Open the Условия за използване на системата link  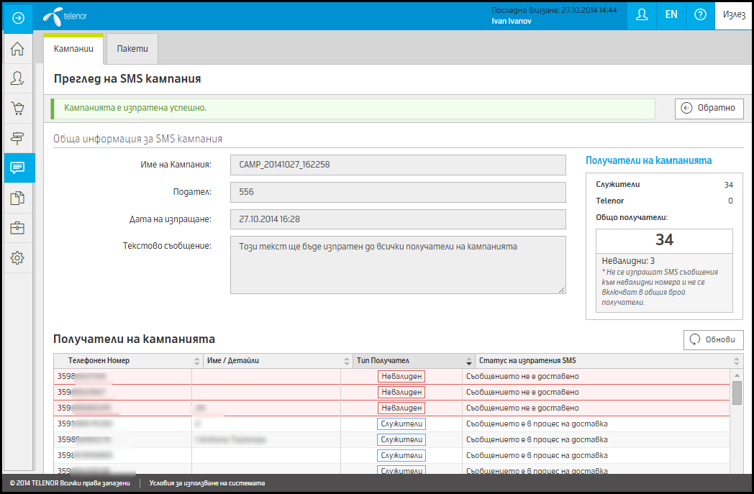coord(206,483)
